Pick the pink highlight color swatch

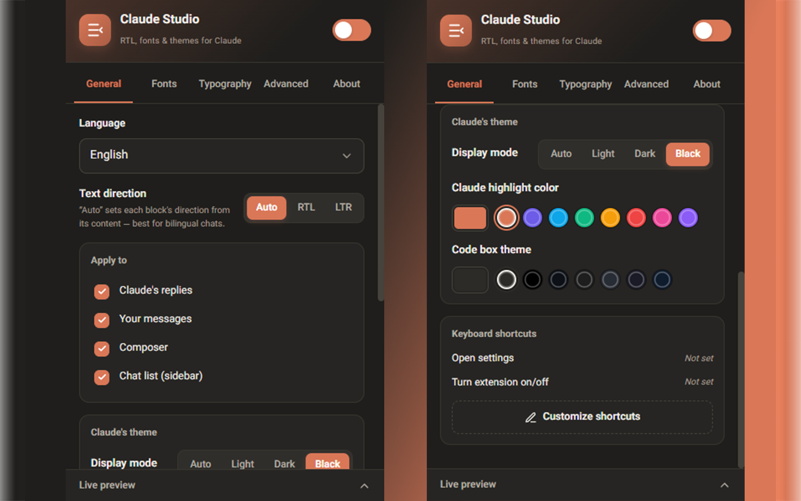coord(662,218)
